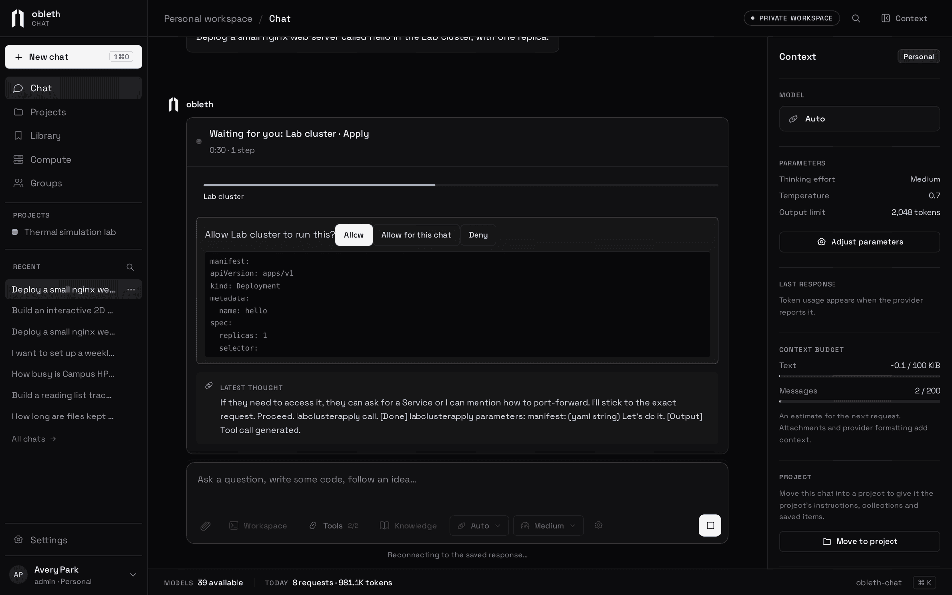Open Projects in the sidebar
Image resolution: width=952 pixels, height=595 pixels.
73,112
